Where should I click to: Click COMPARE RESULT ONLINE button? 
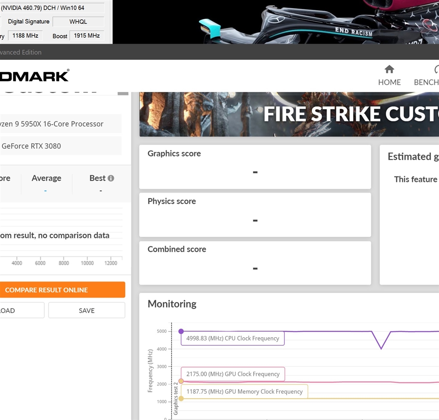(x=63, y=290)
